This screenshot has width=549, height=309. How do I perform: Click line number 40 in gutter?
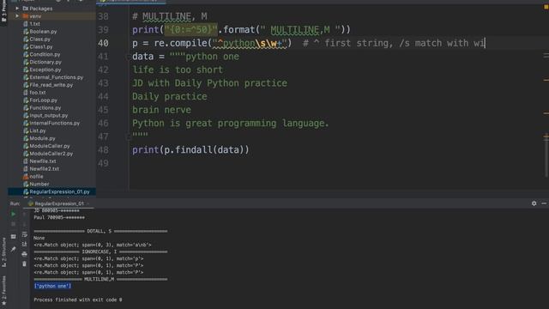103,43
